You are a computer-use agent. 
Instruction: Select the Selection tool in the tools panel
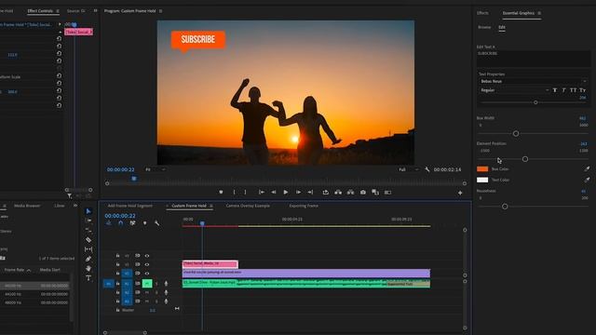pyautogui.click(x=88, y=211)
